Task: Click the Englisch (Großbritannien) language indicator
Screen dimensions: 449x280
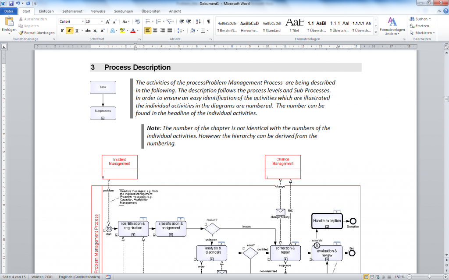Action: [x=79, y=277]
